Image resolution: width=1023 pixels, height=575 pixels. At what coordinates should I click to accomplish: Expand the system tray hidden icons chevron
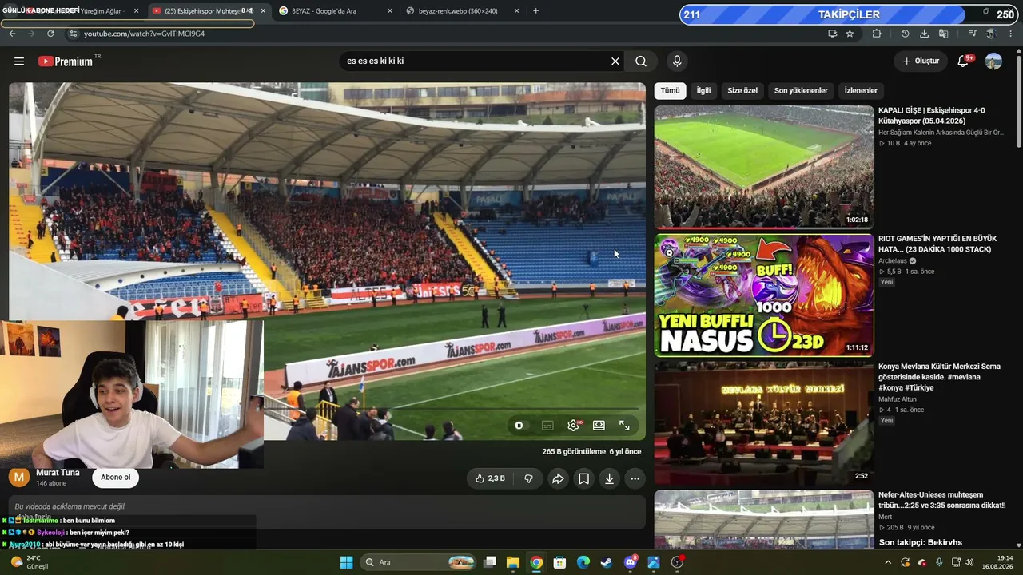click(888, 562)
